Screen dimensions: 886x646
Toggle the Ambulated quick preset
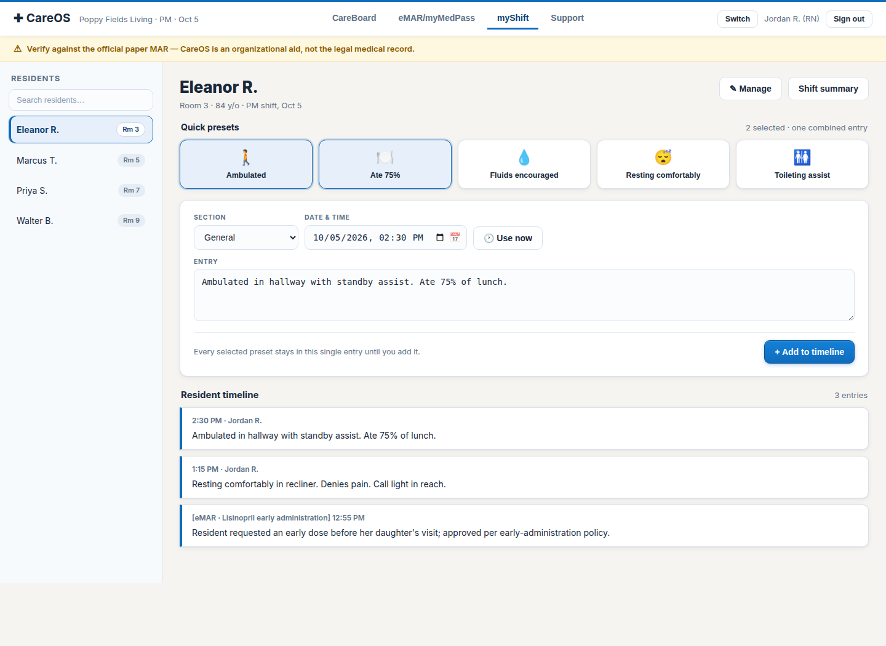(x=246, y=164)
